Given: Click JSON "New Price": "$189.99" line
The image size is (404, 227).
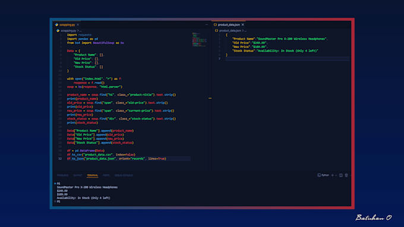Looking at the screenshot, I should pos(250,47).
